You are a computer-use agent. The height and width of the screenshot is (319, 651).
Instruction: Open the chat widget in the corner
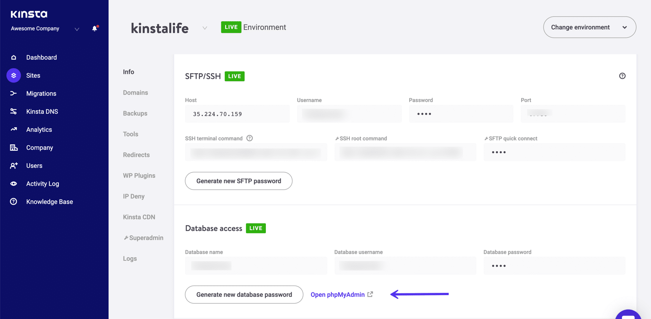point(628,314)
